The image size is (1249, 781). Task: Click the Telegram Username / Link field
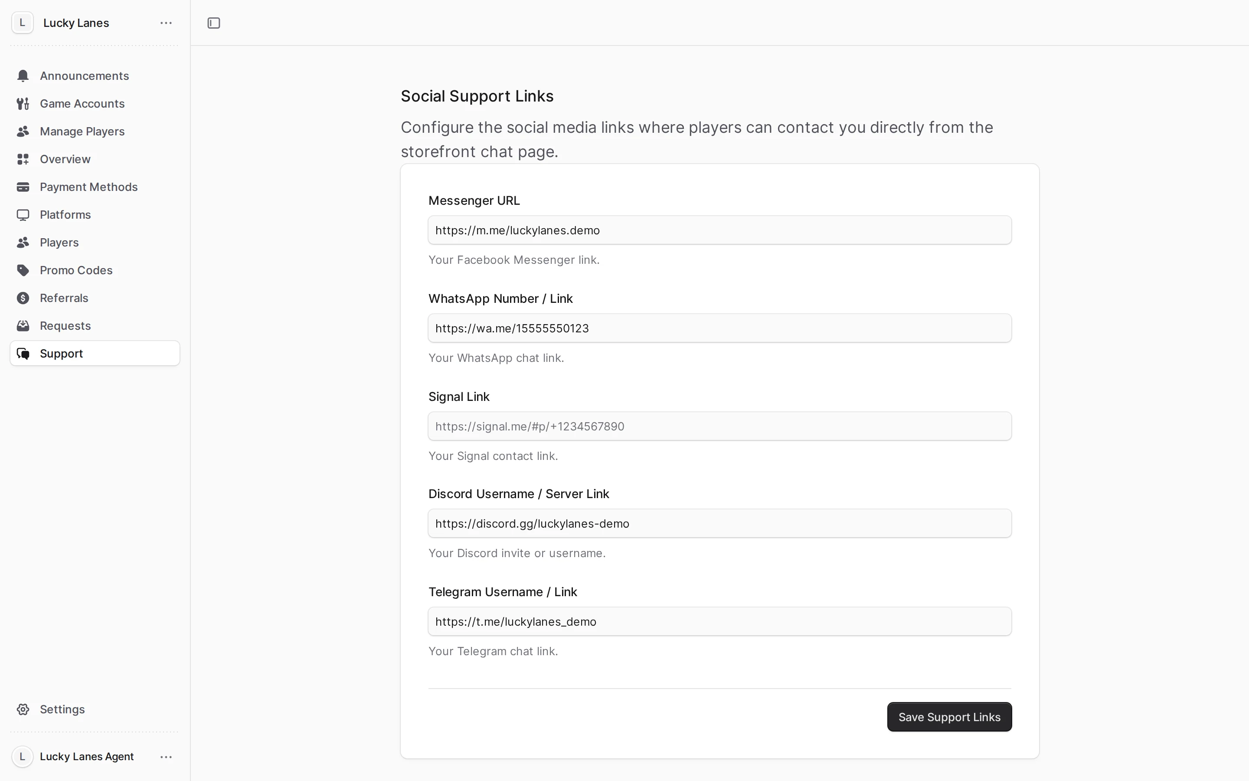[x=719, y=622]
